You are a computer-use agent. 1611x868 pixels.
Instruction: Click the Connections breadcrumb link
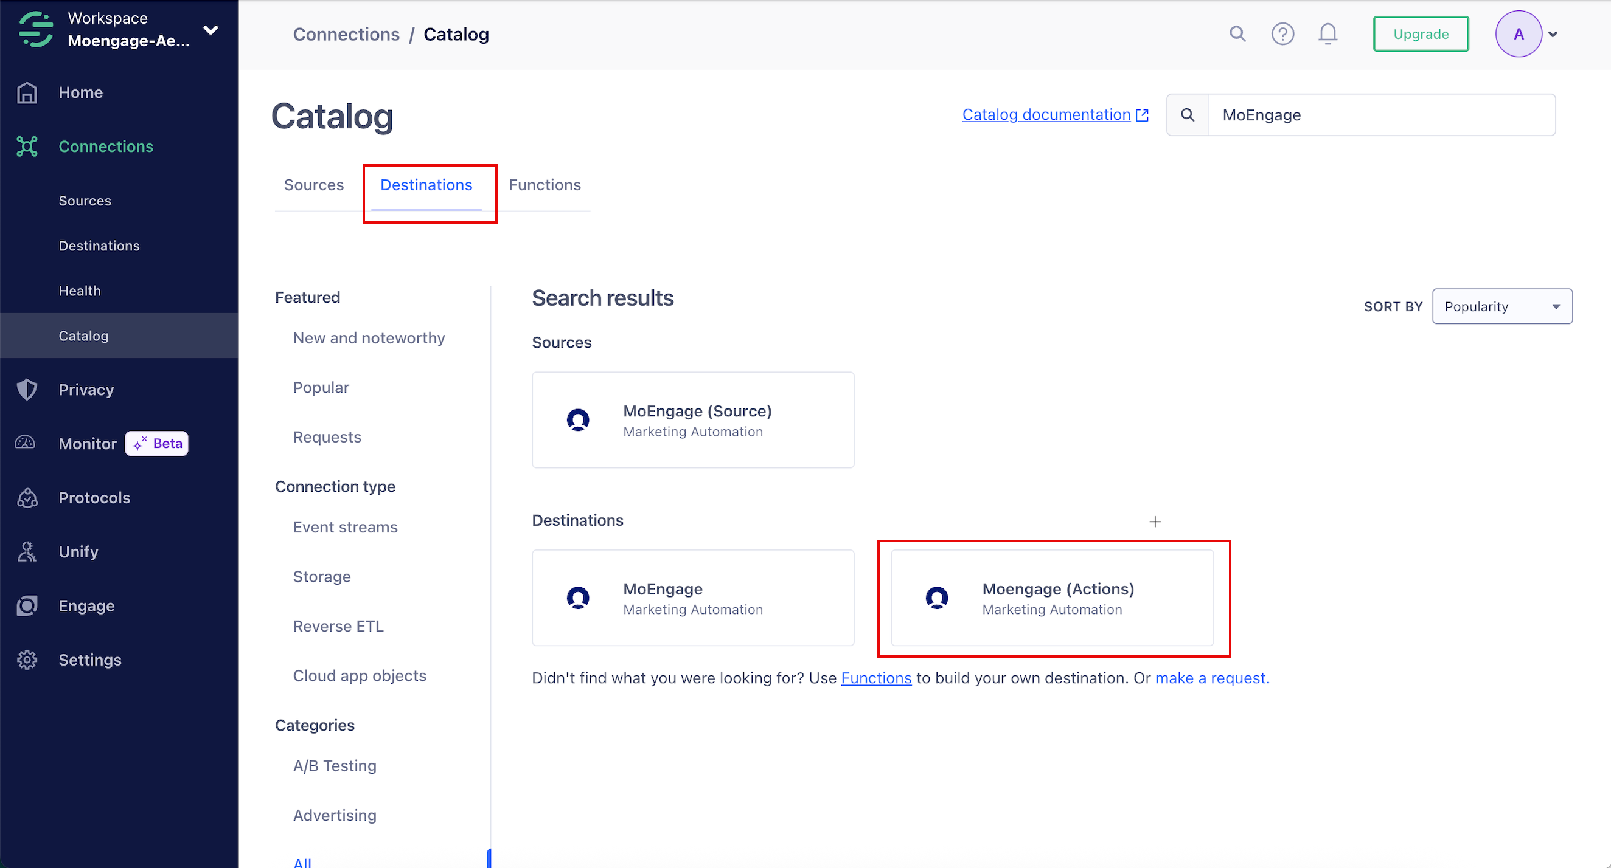click(x=346, y=35)
